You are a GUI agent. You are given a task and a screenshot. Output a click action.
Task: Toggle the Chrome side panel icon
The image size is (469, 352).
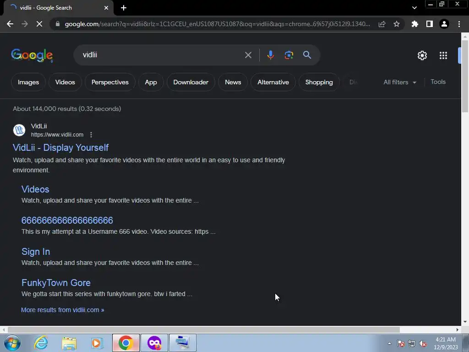[x=430, y=24]
